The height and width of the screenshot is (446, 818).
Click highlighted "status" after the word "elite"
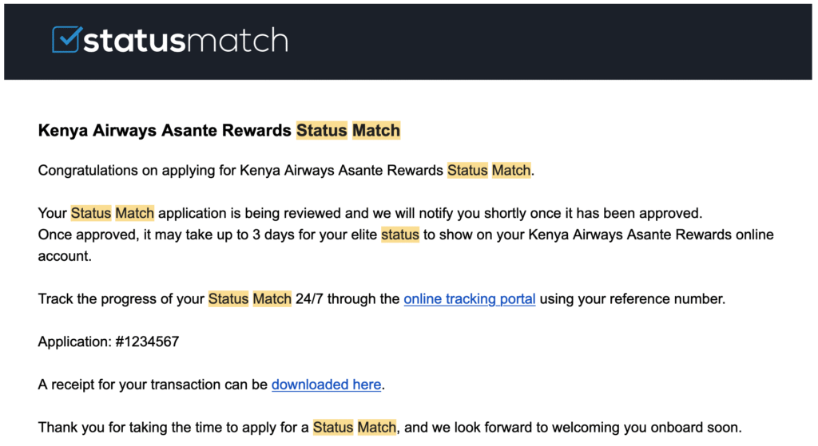(399, 235)
